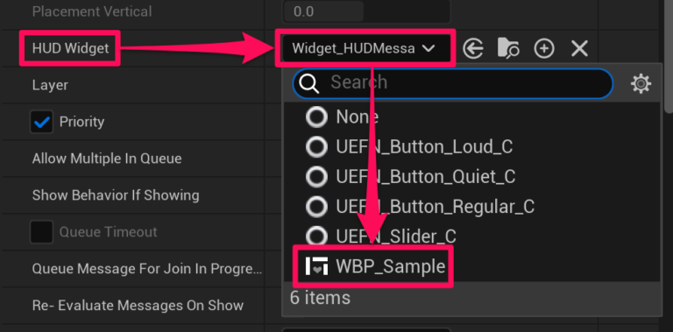
Task: Toggle the Priority checkbox
Action: 42,123
